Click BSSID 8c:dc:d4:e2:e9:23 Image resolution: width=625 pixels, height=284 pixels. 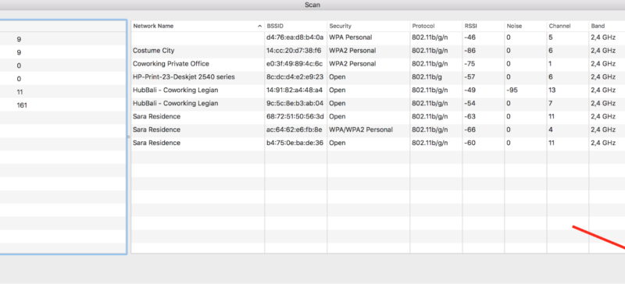(x=295, y=77)
